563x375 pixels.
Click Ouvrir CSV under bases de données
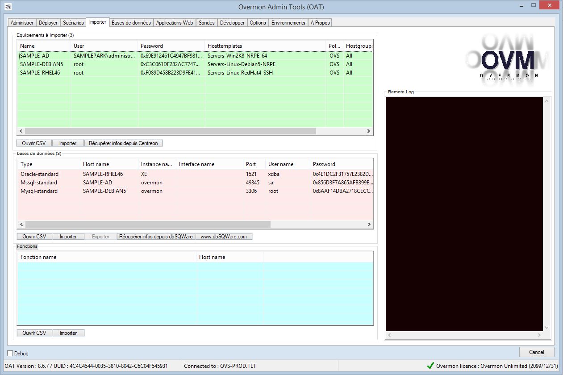tap(34, 237)
